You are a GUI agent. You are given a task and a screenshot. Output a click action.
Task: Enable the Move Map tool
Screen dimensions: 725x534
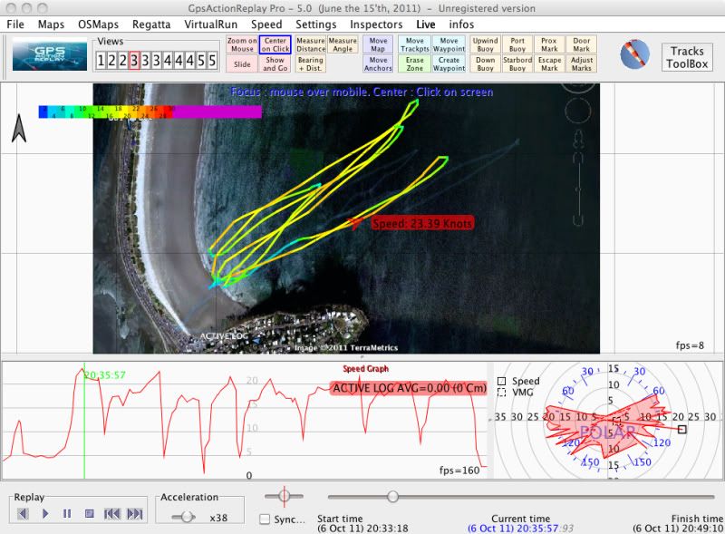[378, 45]
